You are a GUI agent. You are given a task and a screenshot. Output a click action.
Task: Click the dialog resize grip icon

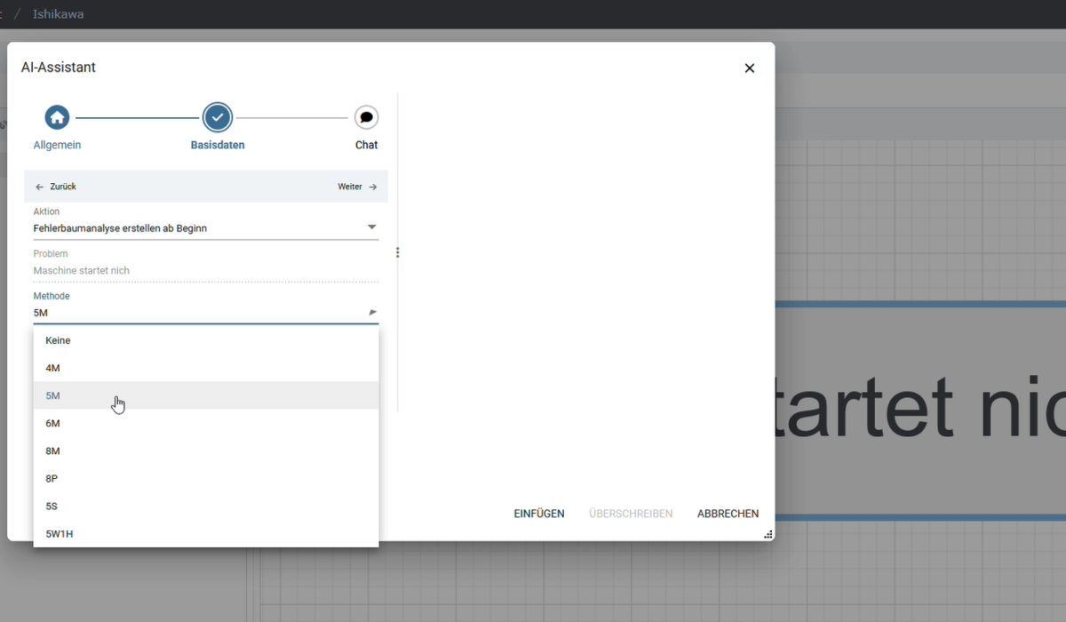click(x=768, y=534)
